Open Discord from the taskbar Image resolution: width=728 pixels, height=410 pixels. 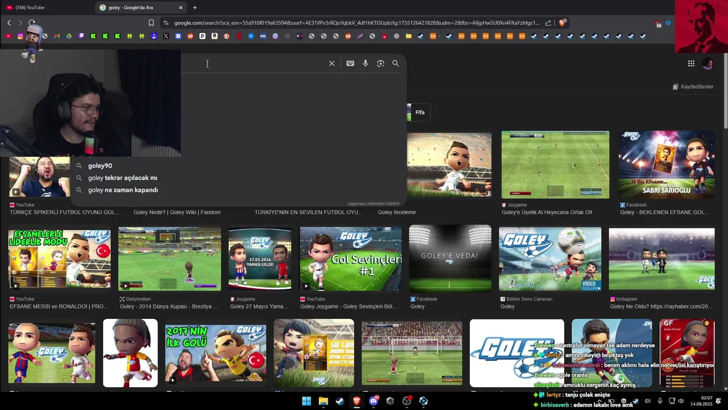[x=374, y=401]
